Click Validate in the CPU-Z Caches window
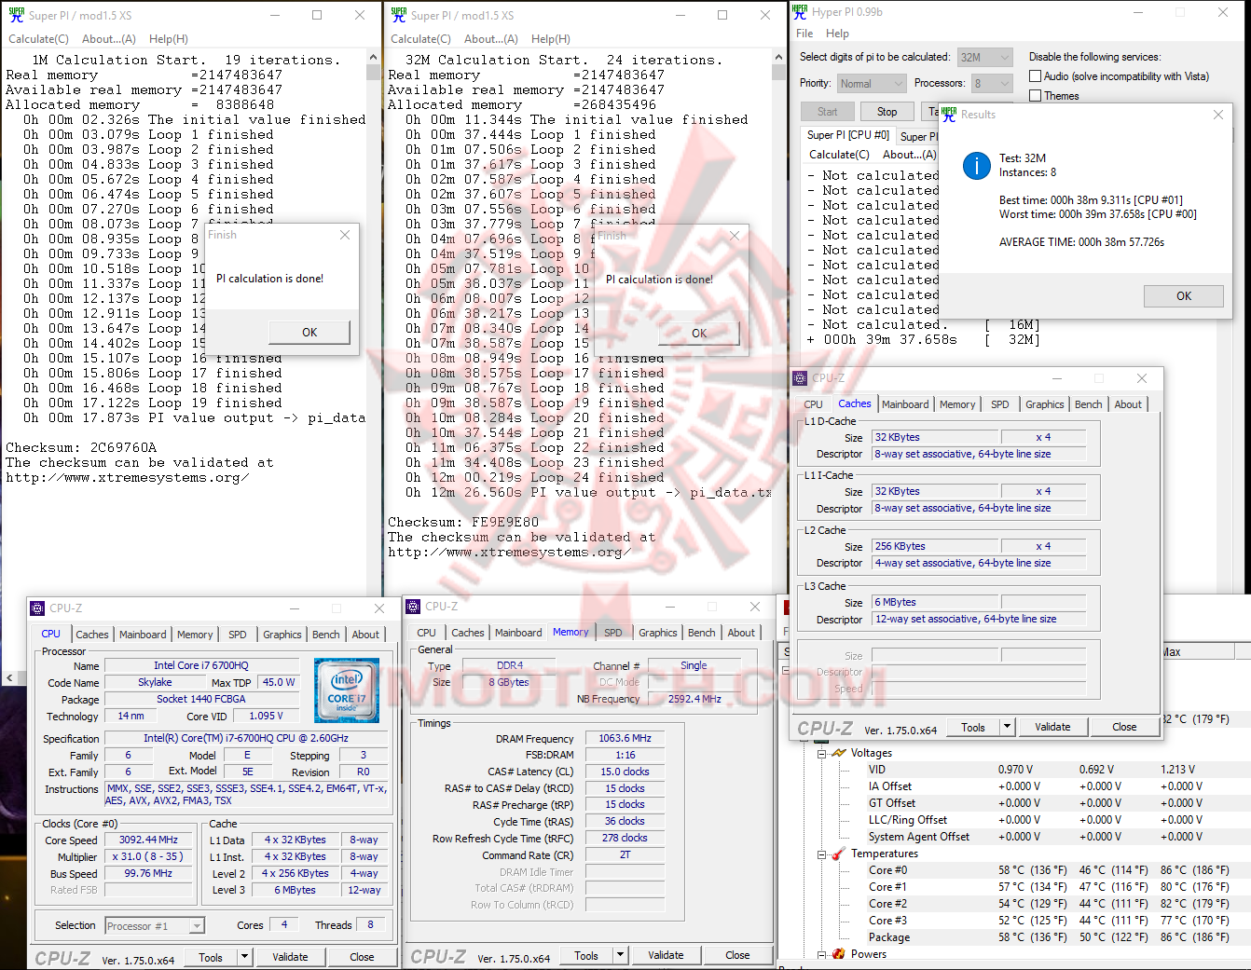 (1052, 727)
